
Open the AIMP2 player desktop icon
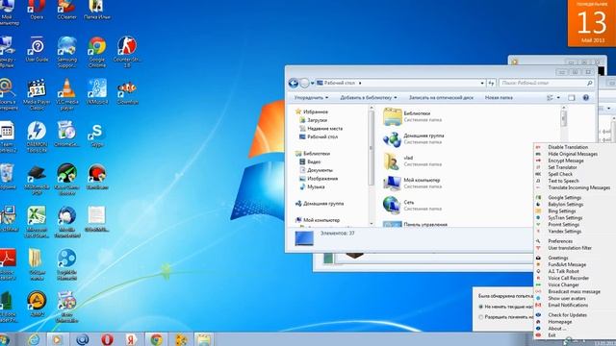click(x=37, y=304)
